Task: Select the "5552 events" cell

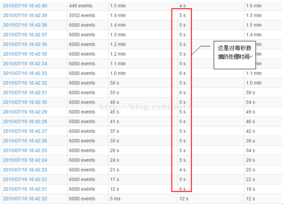Action: [x=82, y=16]
